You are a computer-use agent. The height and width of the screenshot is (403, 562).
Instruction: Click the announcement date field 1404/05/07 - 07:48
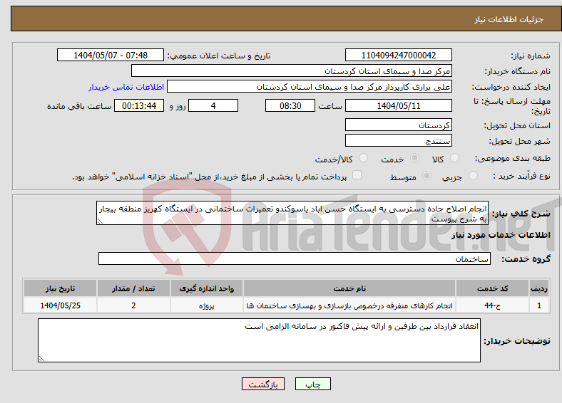click(x=111, y=55)
